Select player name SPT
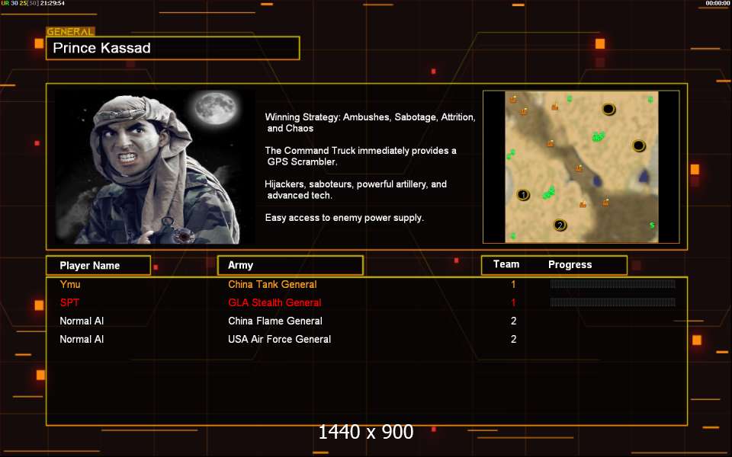This screenshot has height=457, width=732. coord(69,302)
